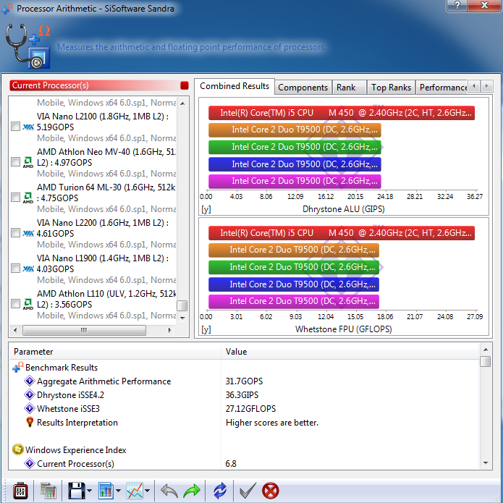Click the tab strip right scroll arrow
Image resolution: width=503 pixels, height=503 pixels.
click(486, 86)
